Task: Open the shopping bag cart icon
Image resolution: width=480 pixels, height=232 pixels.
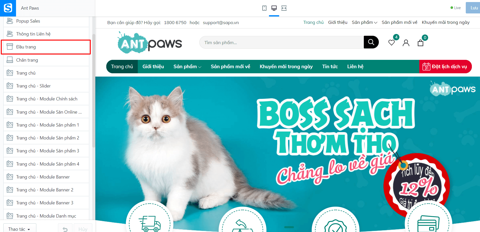Action: pos(421,43)
